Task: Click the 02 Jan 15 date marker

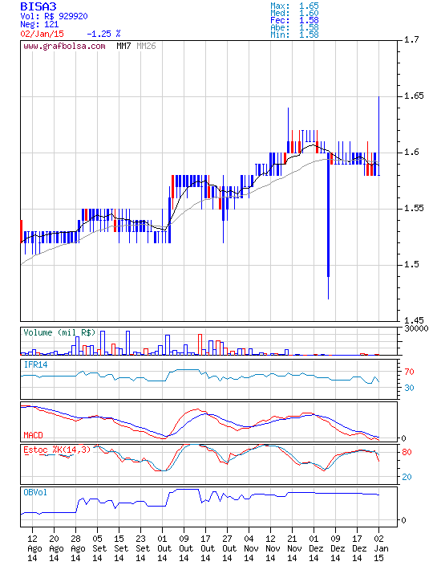Action: [381, 548]
